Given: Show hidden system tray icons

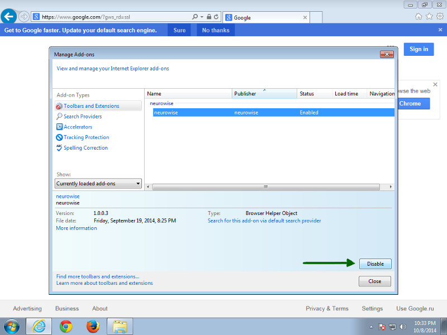Looking at the screenshot, I should [371, 327].
